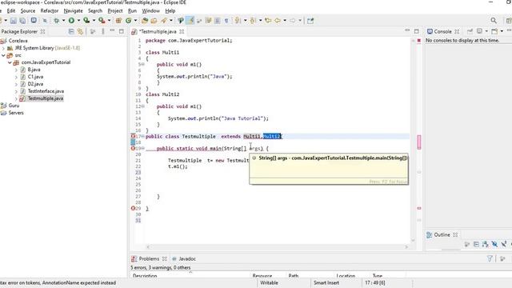Image resolution: width=512 pixels, height=288 pixels.
Task: Expand the C1.java tree item
Action: click(x=16, y=77)
